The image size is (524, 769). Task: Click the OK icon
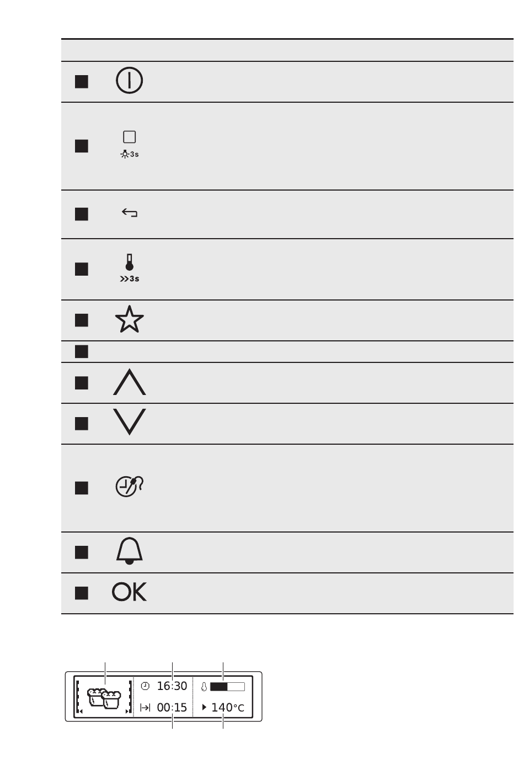[x=130, y=592]
